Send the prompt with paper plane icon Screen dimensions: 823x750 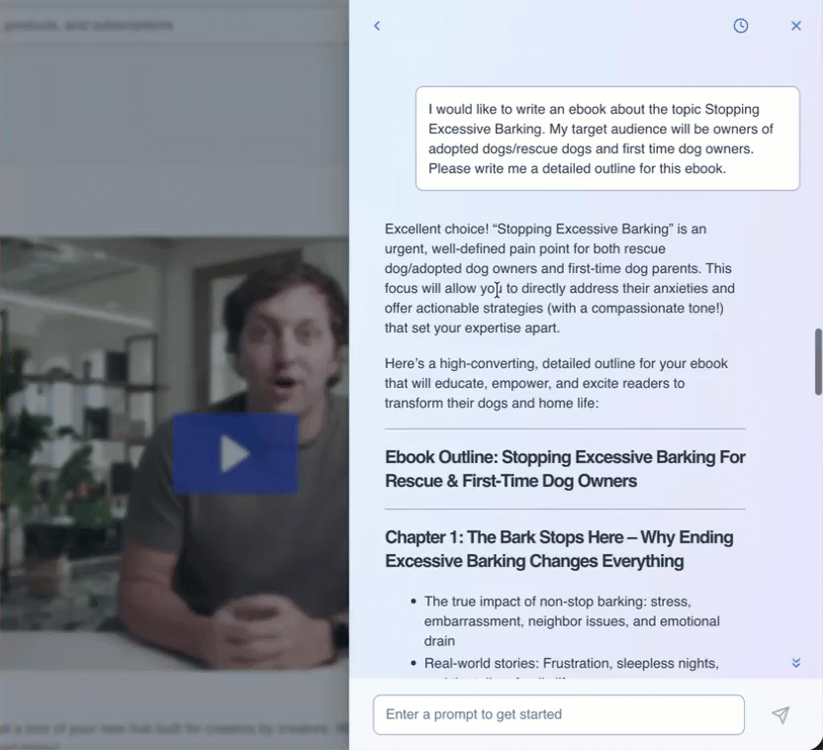(780, 714)
